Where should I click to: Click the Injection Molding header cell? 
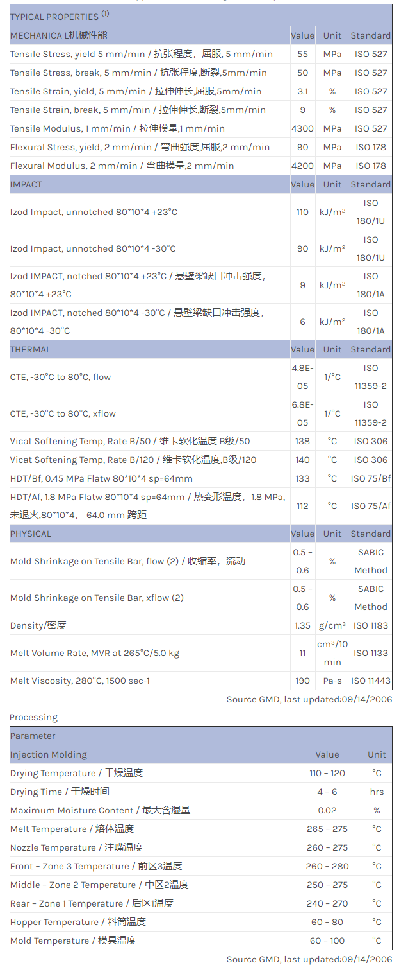coord(49,754)
